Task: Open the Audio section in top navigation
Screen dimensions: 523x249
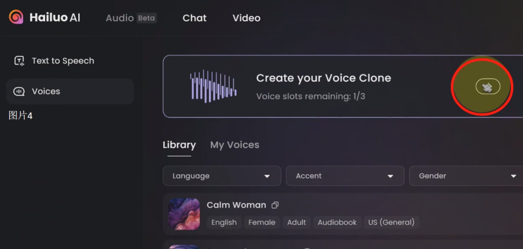Action: click(120, 18)
